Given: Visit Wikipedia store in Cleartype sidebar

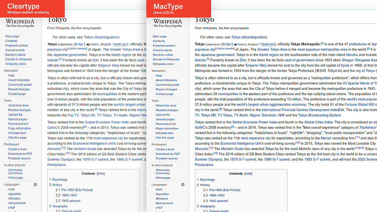Looking at the screenshot, I should [15, 64].
